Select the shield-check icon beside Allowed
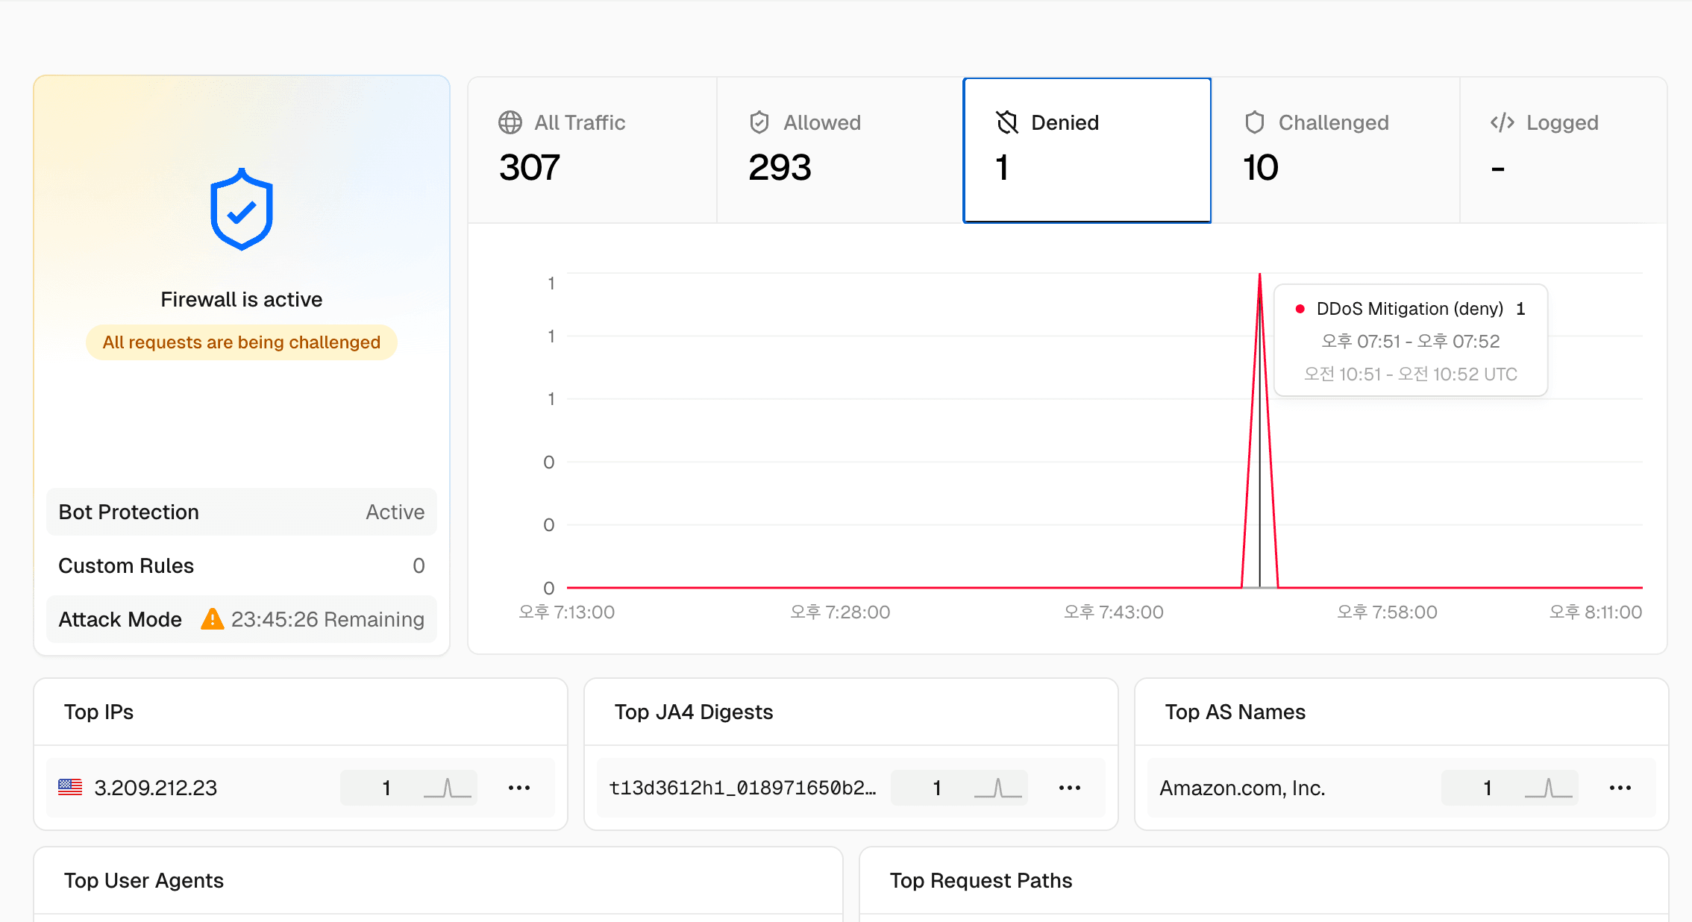The image size is (1692, 922). pyautogui.click(x=759, y=122)
